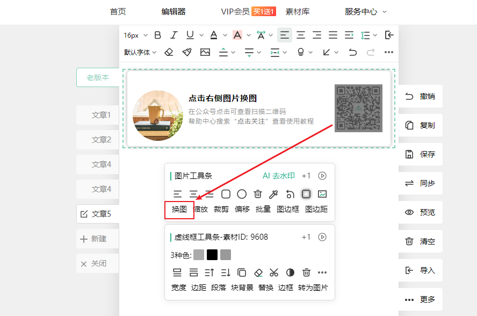Viewport: 477px width, 316px height.
Task: Select darker gray swatch right of black
Action: point(226,255)
